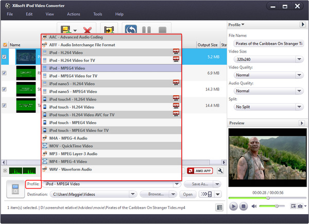The width and height of the screenshot is (309, 224).
Task: Open the Add File dropdown arrow
Action: pyautogui.click(x=75, y=30)
